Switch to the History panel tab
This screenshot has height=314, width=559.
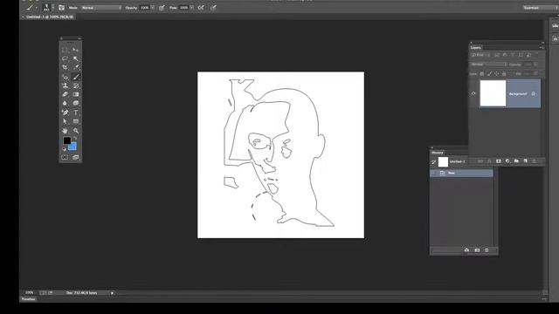click(x=438, y=153)
